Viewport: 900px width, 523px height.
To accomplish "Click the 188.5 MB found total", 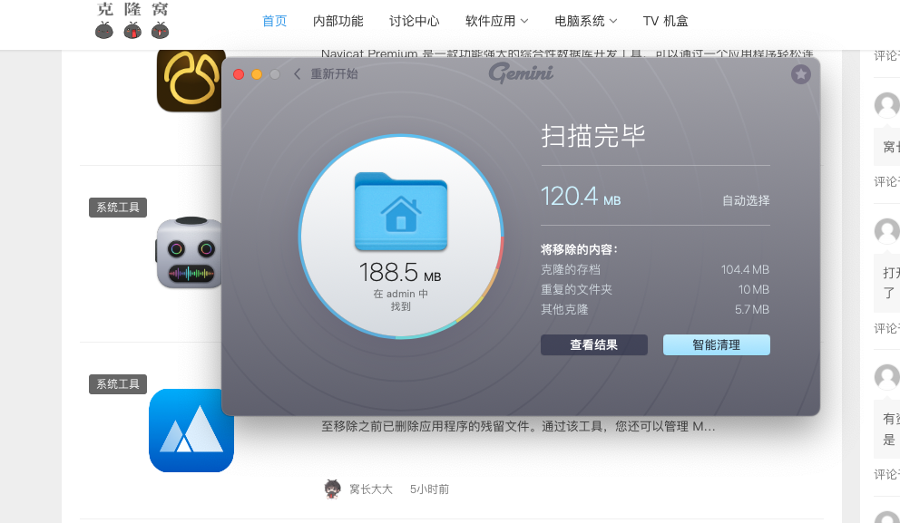I will [400, 273].
